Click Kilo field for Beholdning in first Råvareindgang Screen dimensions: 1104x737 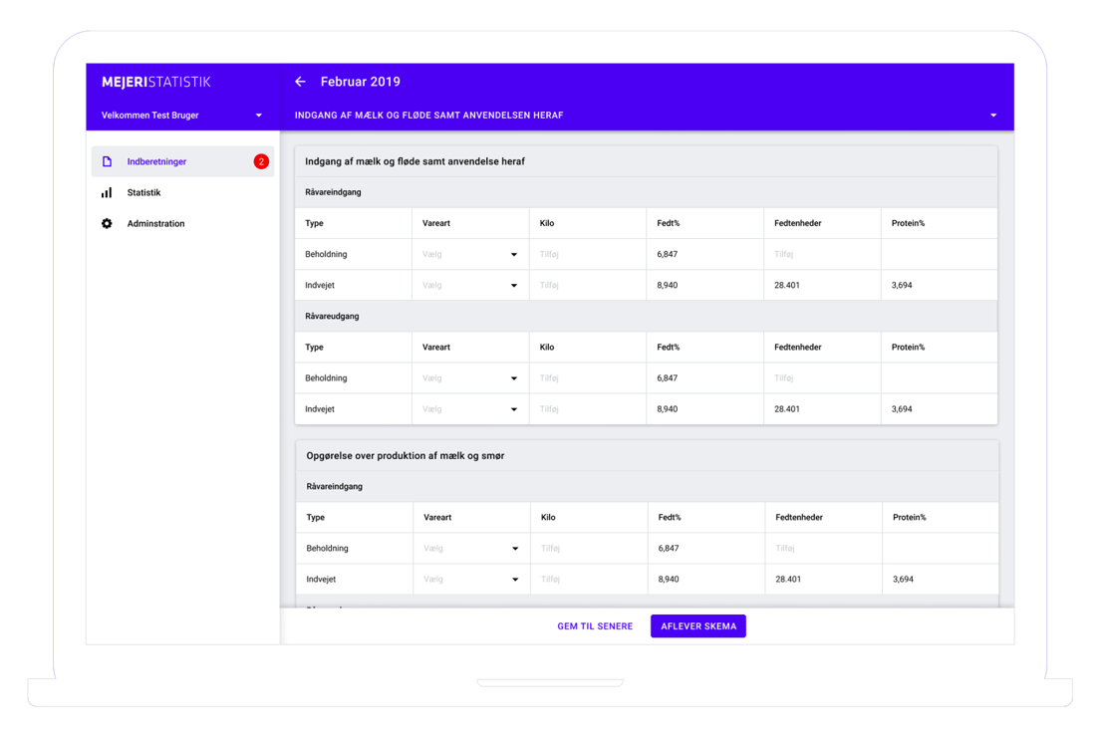(588, 254)
